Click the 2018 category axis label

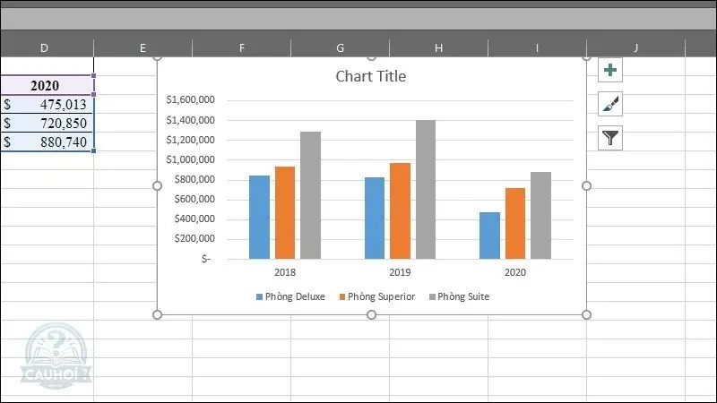click(x=285, y=272)
